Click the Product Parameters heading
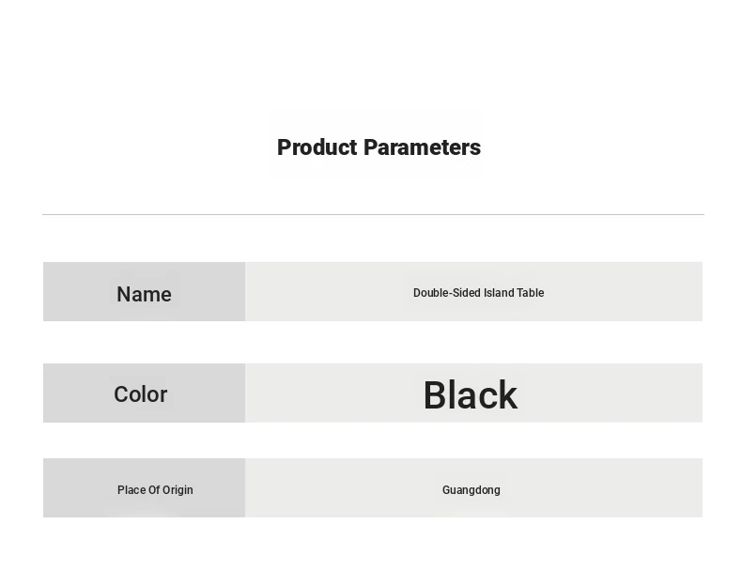The image size is (742, 586). click(379, 147)
